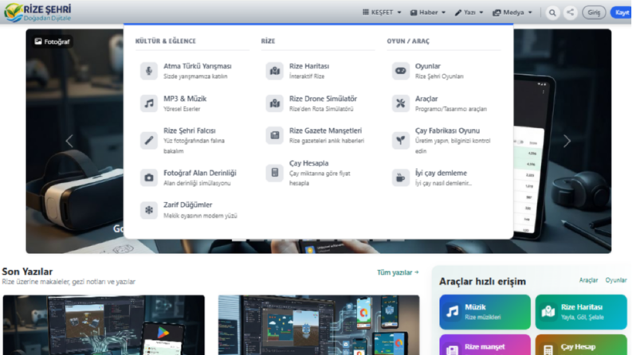This screenshot has height=355, width=632.
Task: Click the share icon in the header
Action: pos(570,13)
